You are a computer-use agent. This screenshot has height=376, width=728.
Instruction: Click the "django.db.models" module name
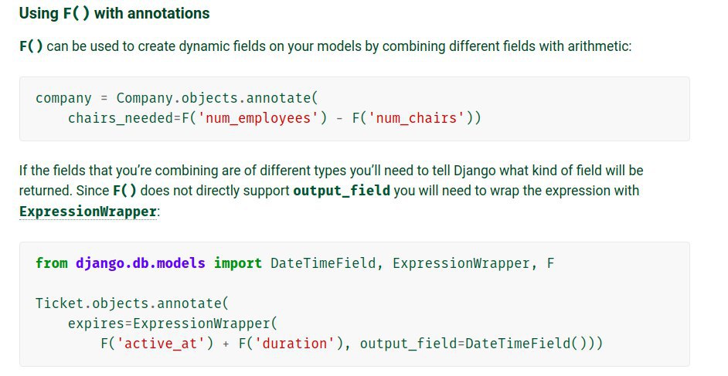[141, 263]
